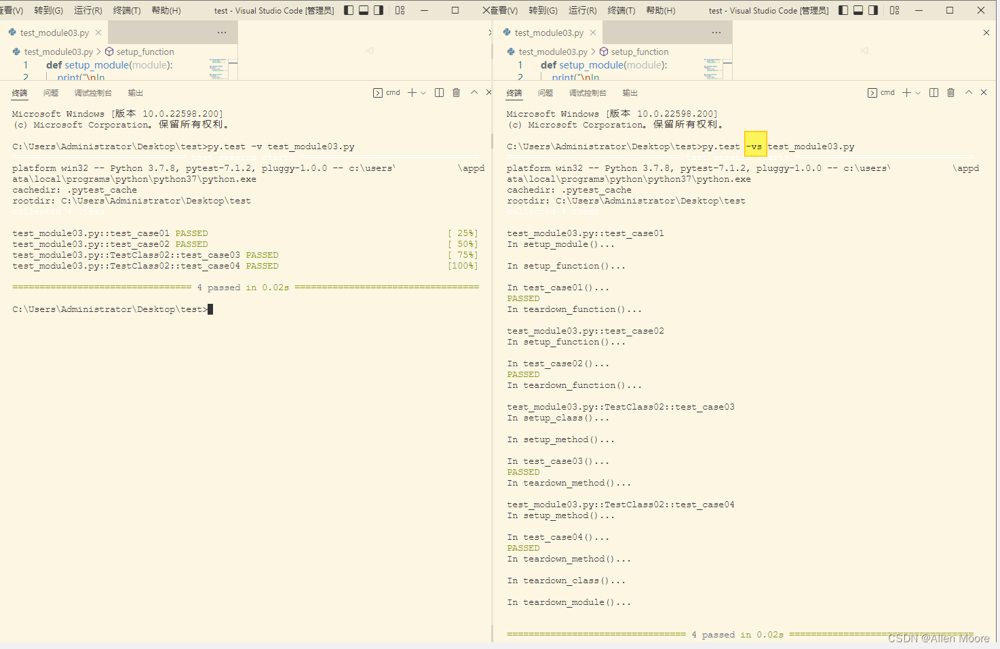Click the cmd terminal label in left window
Screen dimensions: 1000x649
387,93
